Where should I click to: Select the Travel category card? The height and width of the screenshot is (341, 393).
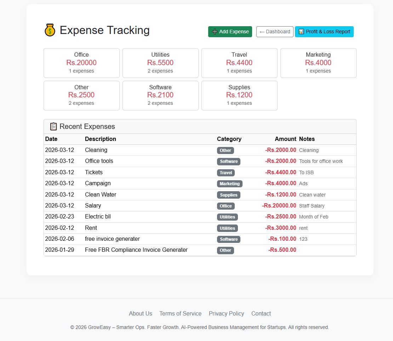click(239, 63)
